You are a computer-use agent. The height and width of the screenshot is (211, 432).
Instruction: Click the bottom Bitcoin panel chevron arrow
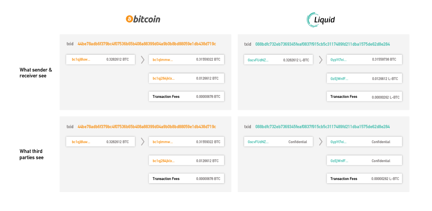click(143, 142)
